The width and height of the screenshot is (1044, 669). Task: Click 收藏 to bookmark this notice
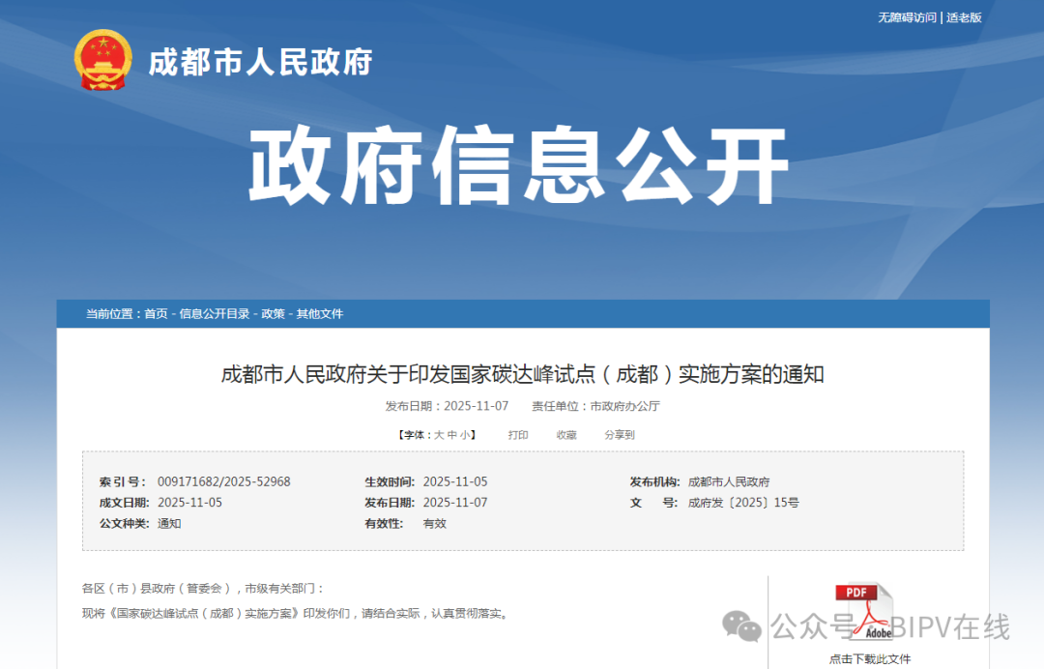point(566,435)
